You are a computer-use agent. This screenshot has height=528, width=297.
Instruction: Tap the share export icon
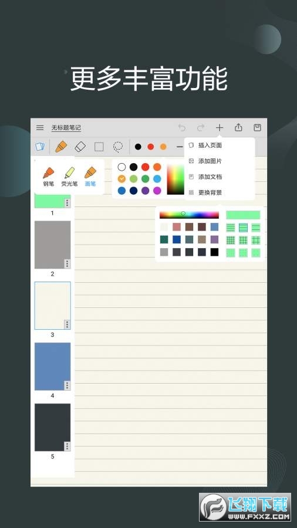pyautogui.click(x=238, y=127)
